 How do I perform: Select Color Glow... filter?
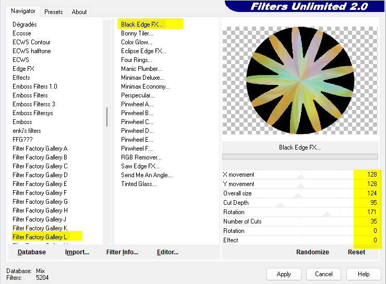[x=137, y=42]
